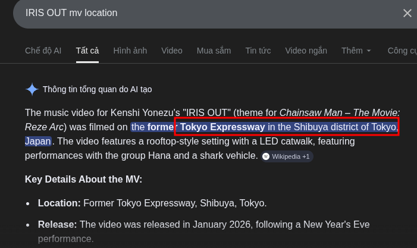View the Tin tức news tab
Screen dimensions: 417x248
coord(258,51)
